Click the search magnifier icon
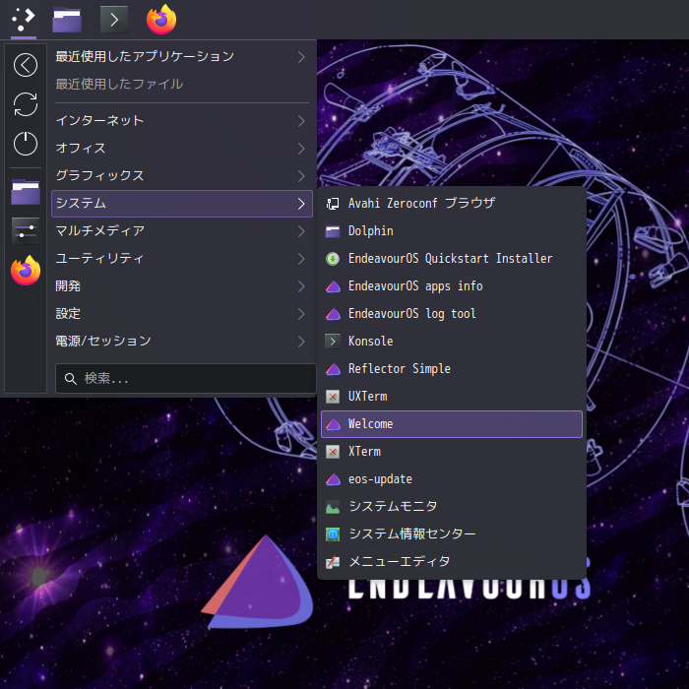The width and height of the screenshot is (689, 689). coord(70,379)
